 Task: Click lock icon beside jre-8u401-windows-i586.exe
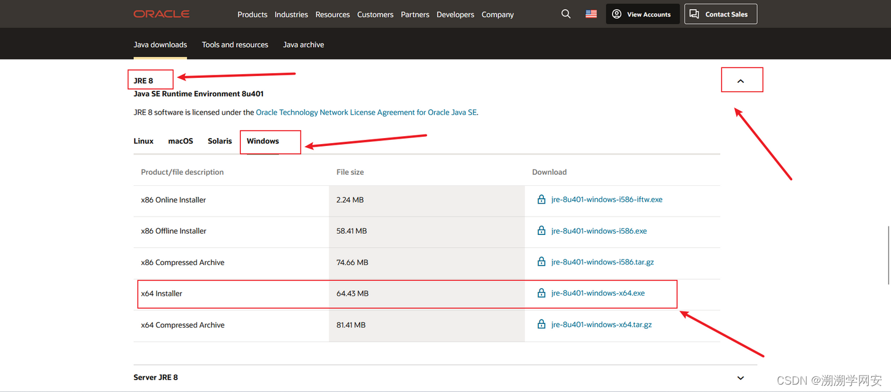coord(541,231)
